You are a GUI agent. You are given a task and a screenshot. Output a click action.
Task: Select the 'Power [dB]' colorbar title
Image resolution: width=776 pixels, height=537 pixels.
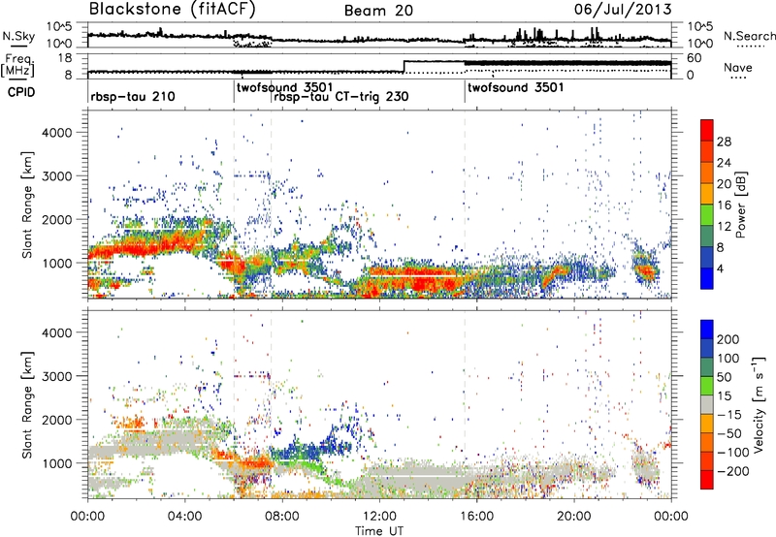(741, 205)
